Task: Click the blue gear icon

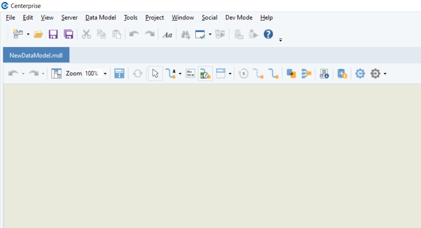Action: point(360,73)
